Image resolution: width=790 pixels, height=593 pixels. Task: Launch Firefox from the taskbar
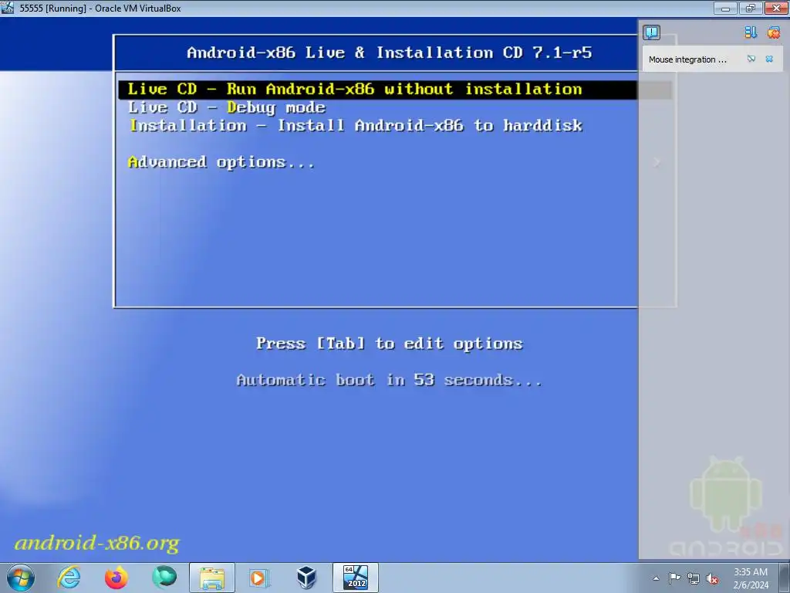pyautogui.click(x=116, y=578)
